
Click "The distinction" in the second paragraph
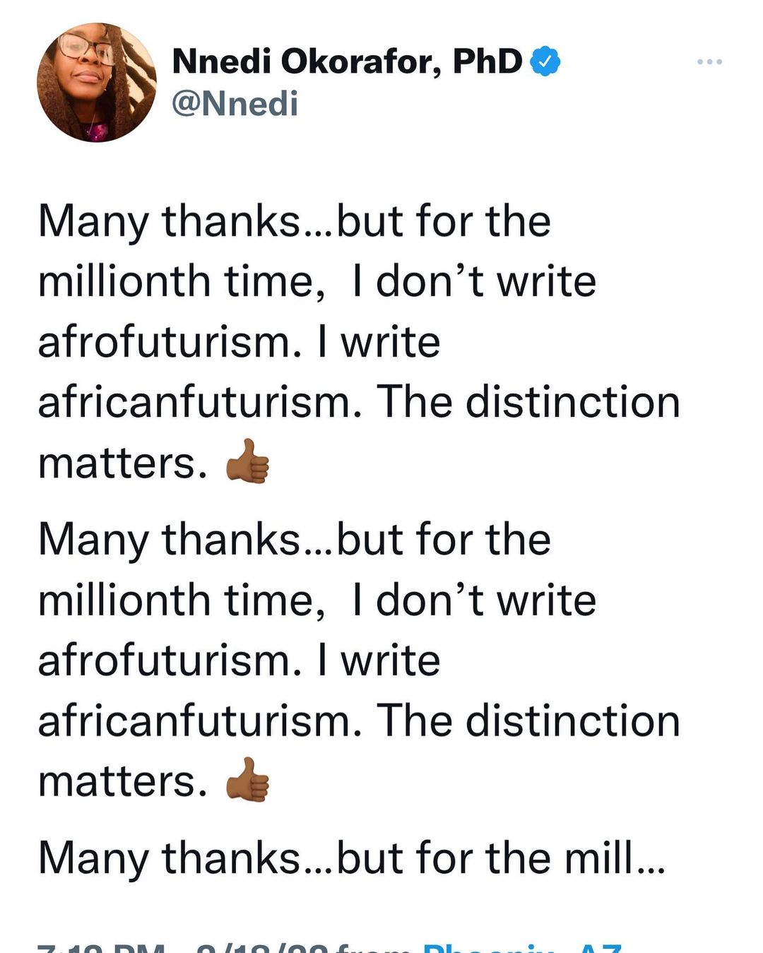[x=528, y=721]
